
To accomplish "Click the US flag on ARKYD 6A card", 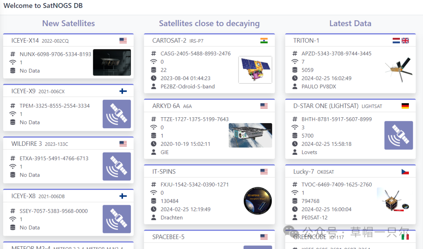I will pos(264,106).
